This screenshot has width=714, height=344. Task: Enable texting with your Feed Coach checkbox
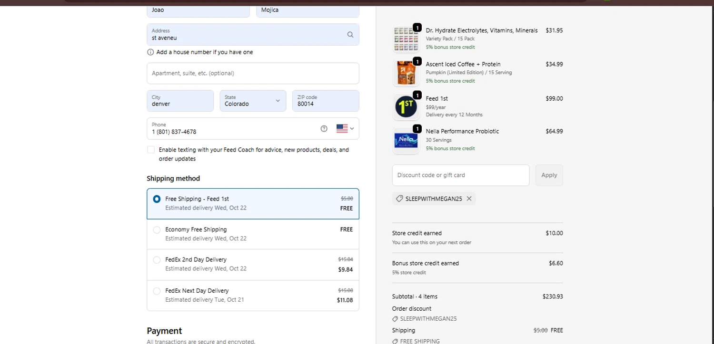point(151,150)
